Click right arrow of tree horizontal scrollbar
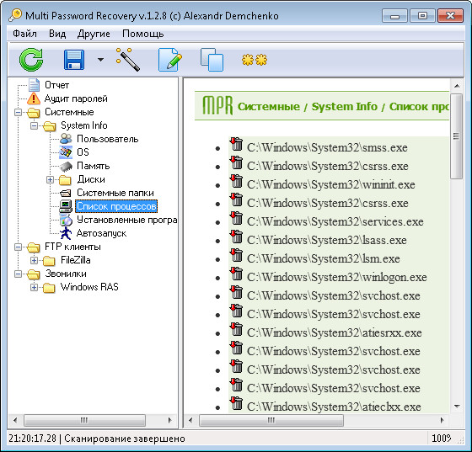This screenshot has width=472, height=452. [169, 420]
